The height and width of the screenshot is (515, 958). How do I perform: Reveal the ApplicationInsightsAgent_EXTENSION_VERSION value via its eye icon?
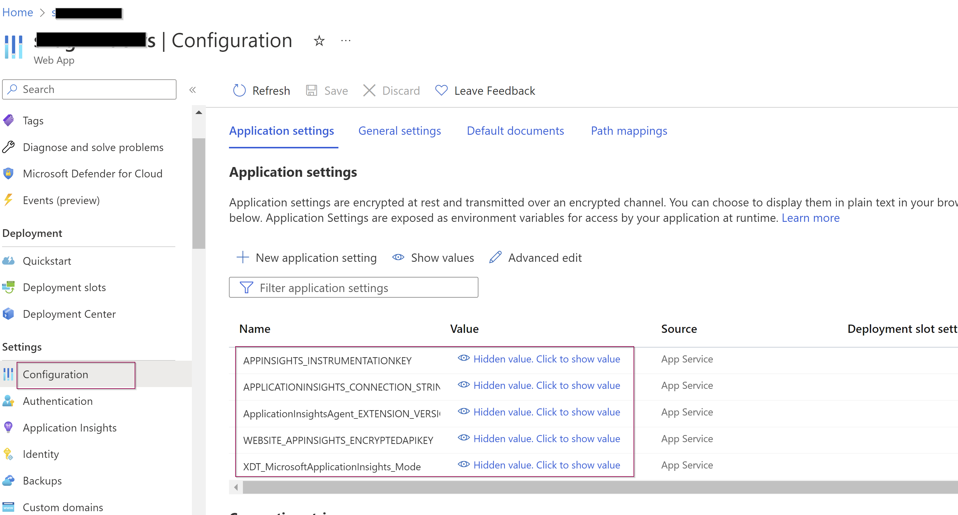point(464,411)
